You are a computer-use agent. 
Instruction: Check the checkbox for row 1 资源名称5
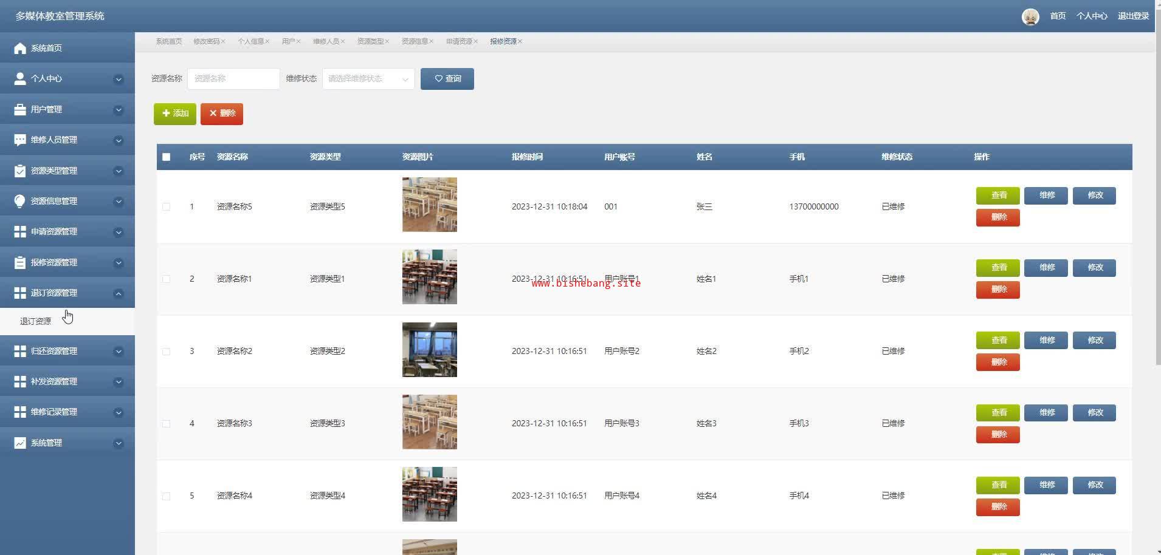click(166, 206)
